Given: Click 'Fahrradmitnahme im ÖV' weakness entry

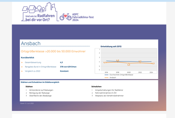Looking at the screenshot, I should pos(106,93).
